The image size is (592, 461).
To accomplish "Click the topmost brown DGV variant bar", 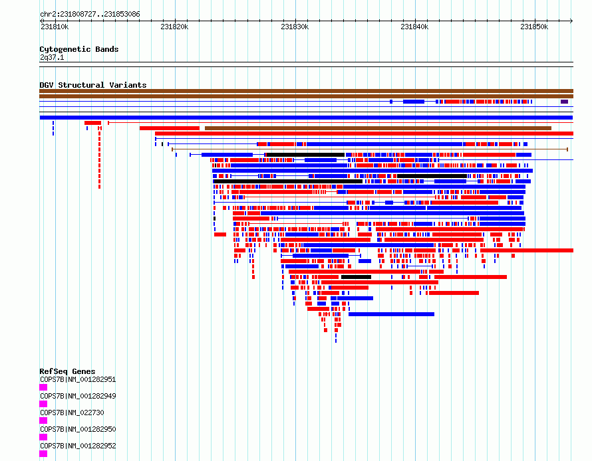I will pos(306,91).
